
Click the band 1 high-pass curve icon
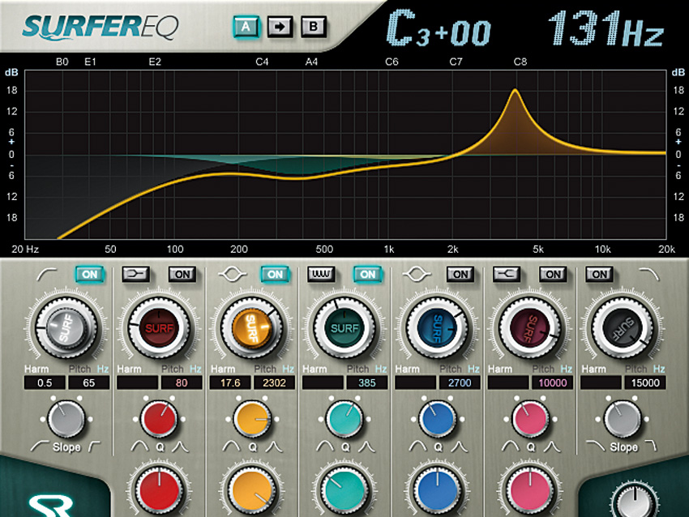47,275
